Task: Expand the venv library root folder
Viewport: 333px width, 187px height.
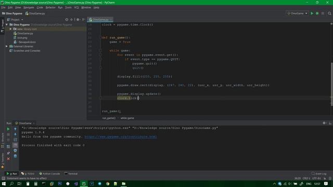Action: [10, 29]
